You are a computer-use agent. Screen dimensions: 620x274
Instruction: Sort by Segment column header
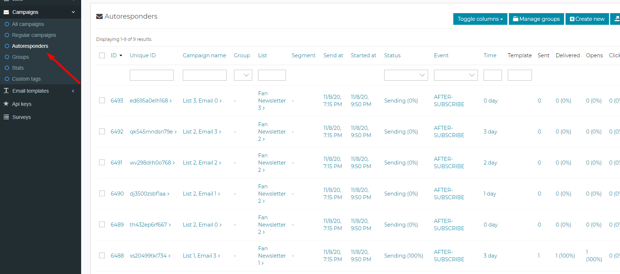pyautogui.click(x=303, y=55)
